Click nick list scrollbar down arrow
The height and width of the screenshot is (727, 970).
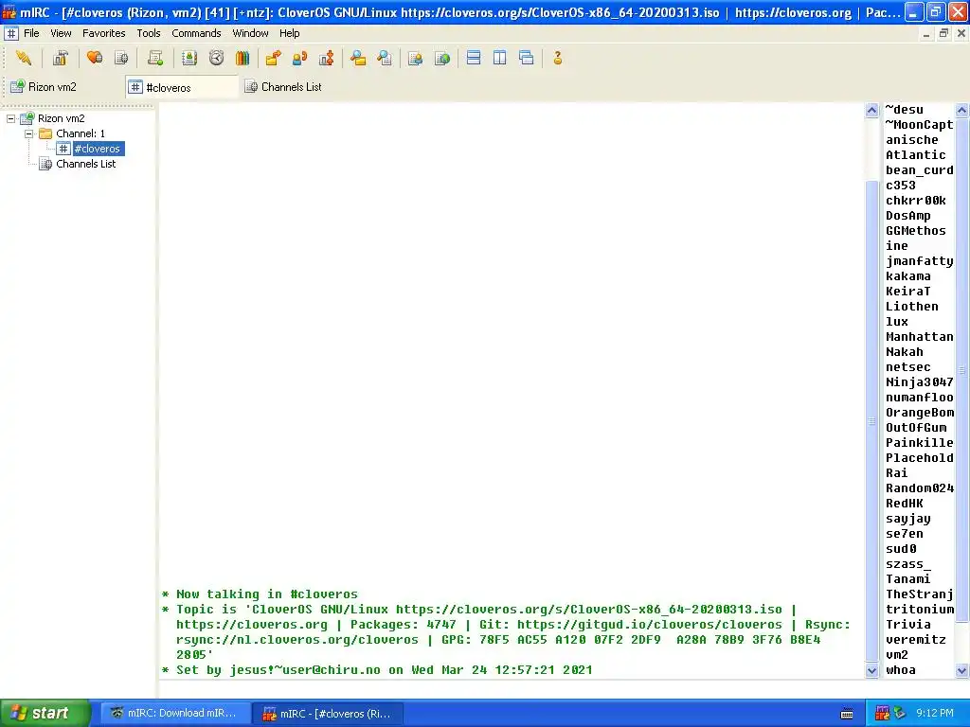click(x=962, y=670)
